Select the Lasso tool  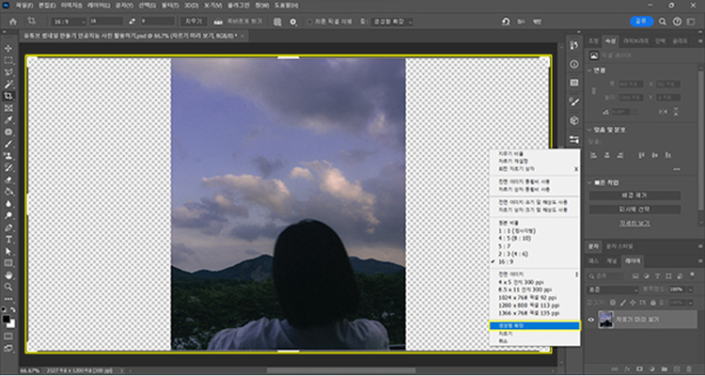click(8, 72)
